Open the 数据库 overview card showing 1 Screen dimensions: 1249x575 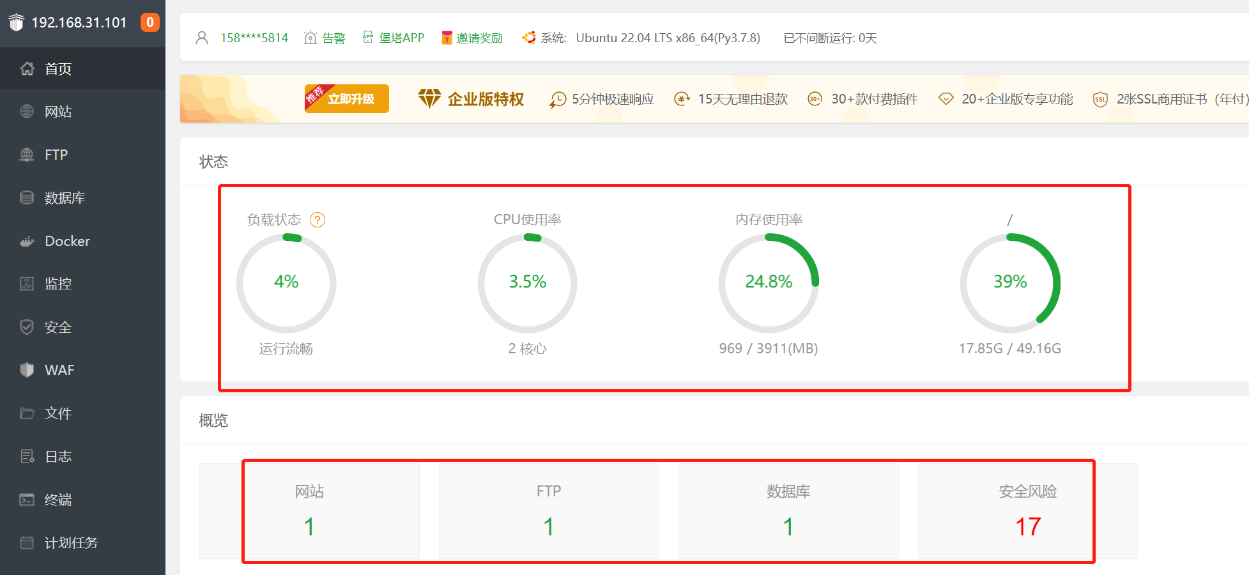coord(788,511)
